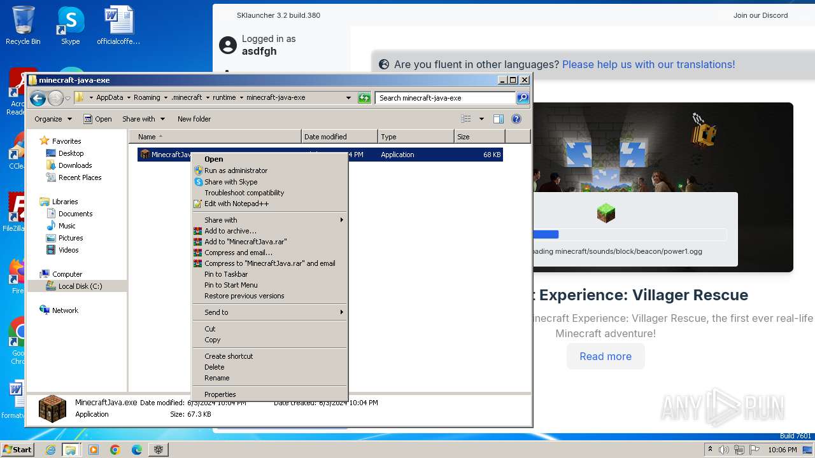
Task: Click the Chrome icon on taskbar
Action: point(115,450)
